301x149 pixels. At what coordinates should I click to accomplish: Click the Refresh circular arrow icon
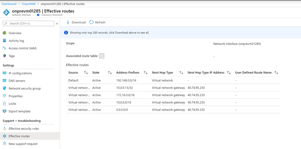(x=91, y=22)
